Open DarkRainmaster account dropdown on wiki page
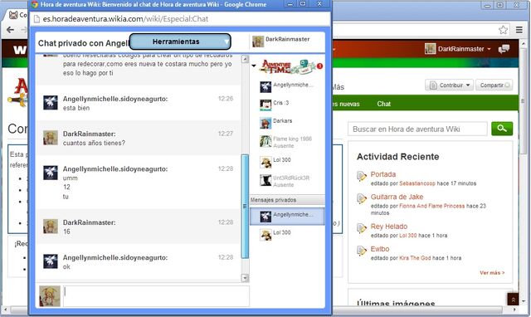This screenshot has width=531, height=317. [x=458, y=49]
